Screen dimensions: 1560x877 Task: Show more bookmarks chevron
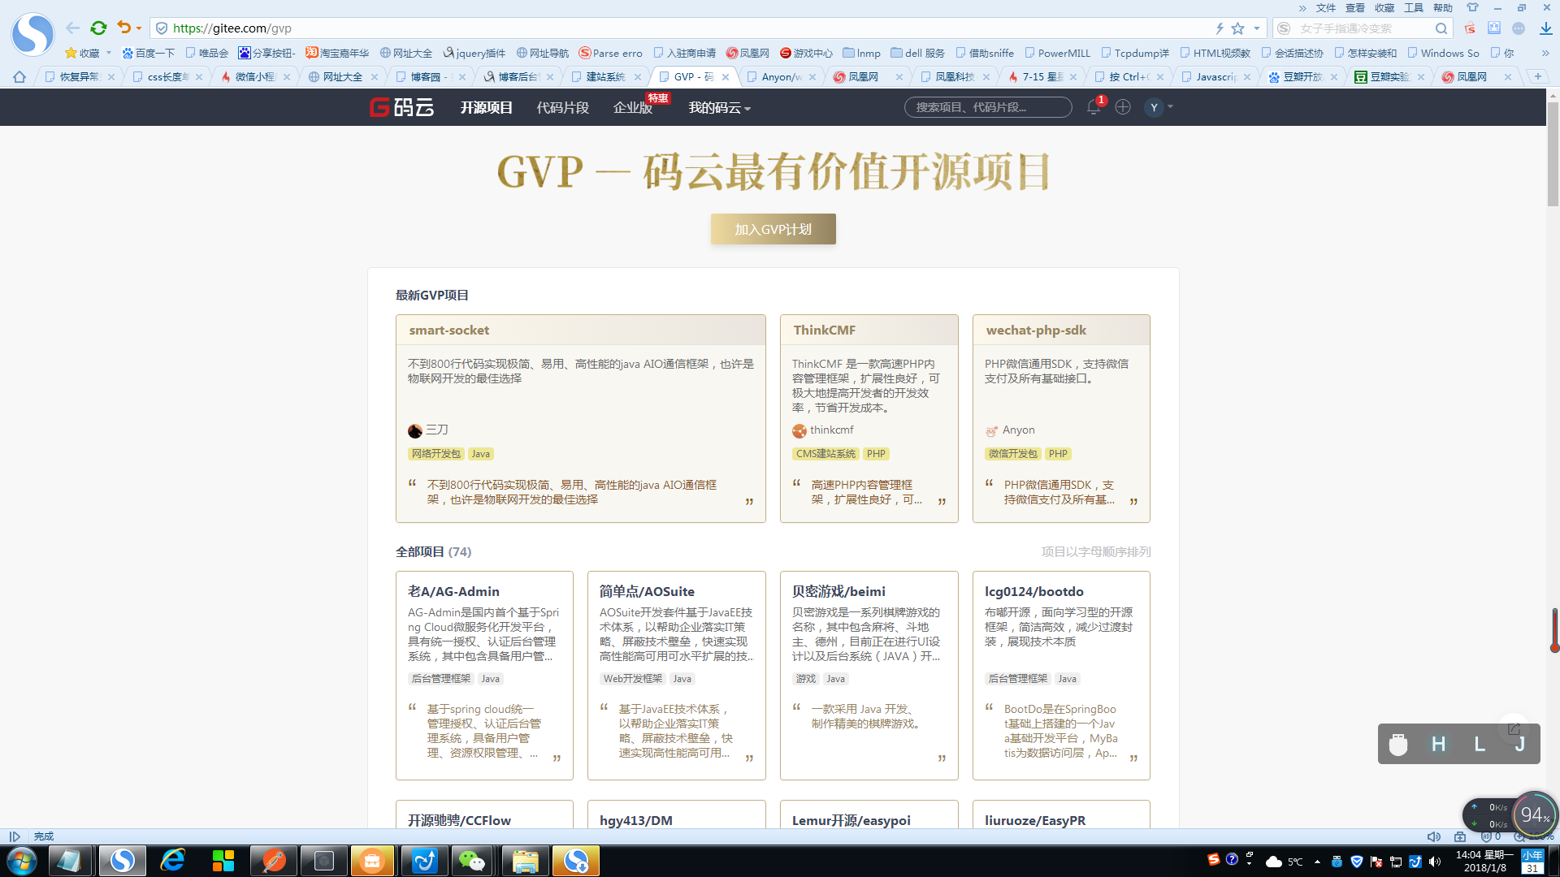1545,53
